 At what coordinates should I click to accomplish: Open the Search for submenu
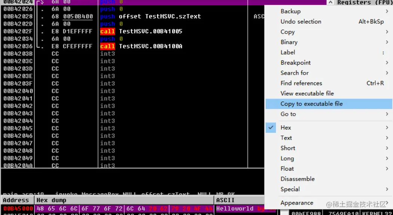pos(329,73)
